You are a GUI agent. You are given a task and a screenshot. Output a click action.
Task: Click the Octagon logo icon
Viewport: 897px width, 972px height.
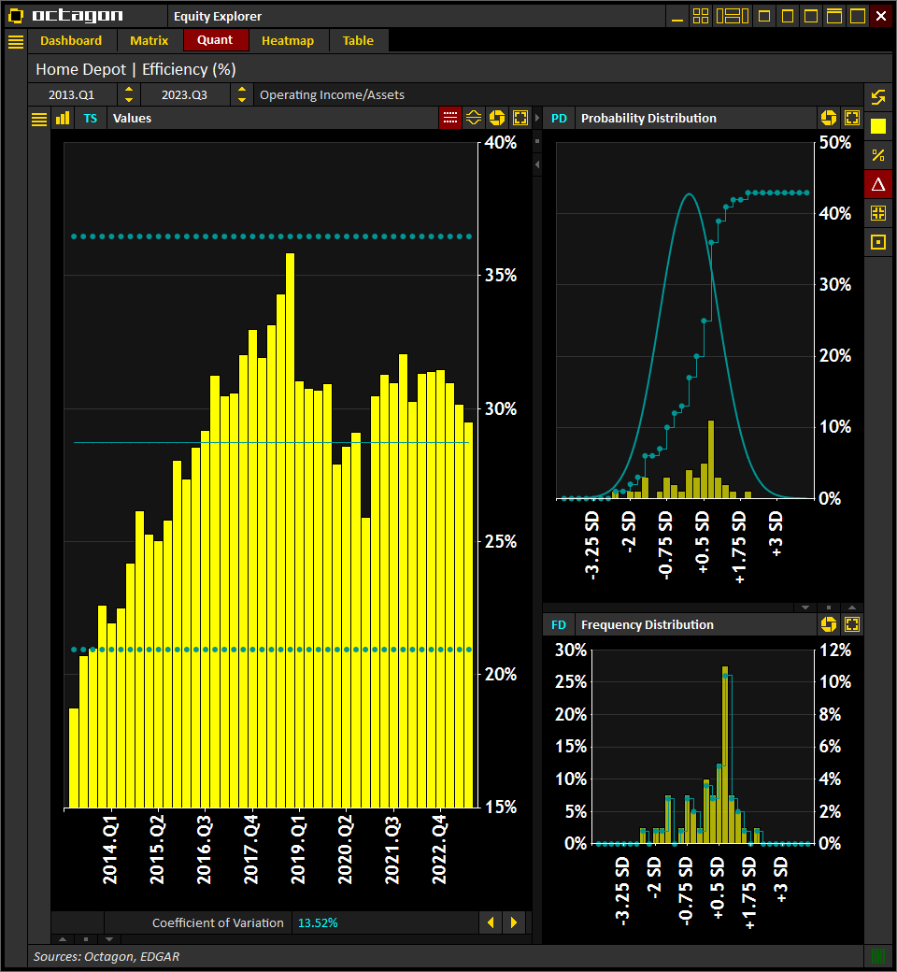16,16
